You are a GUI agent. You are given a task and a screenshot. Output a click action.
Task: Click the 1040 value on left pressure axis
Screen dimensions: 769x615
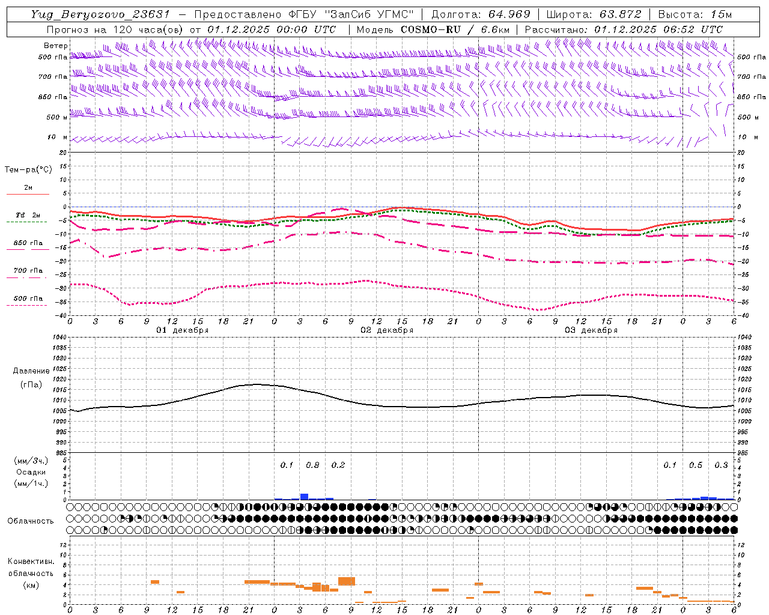[x=59, y=337]
